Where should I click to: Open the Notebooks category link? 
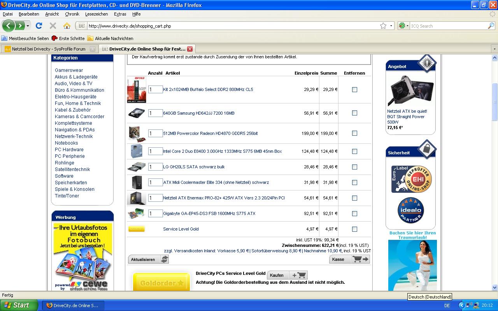pos(67,143)
